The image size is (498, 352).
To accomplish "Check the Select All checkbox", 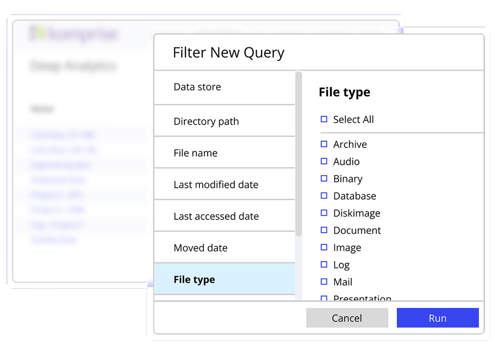I will 324,119.
